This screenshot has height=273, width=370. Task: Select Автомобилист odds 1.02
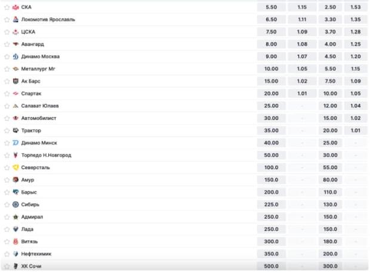point(356,118)
